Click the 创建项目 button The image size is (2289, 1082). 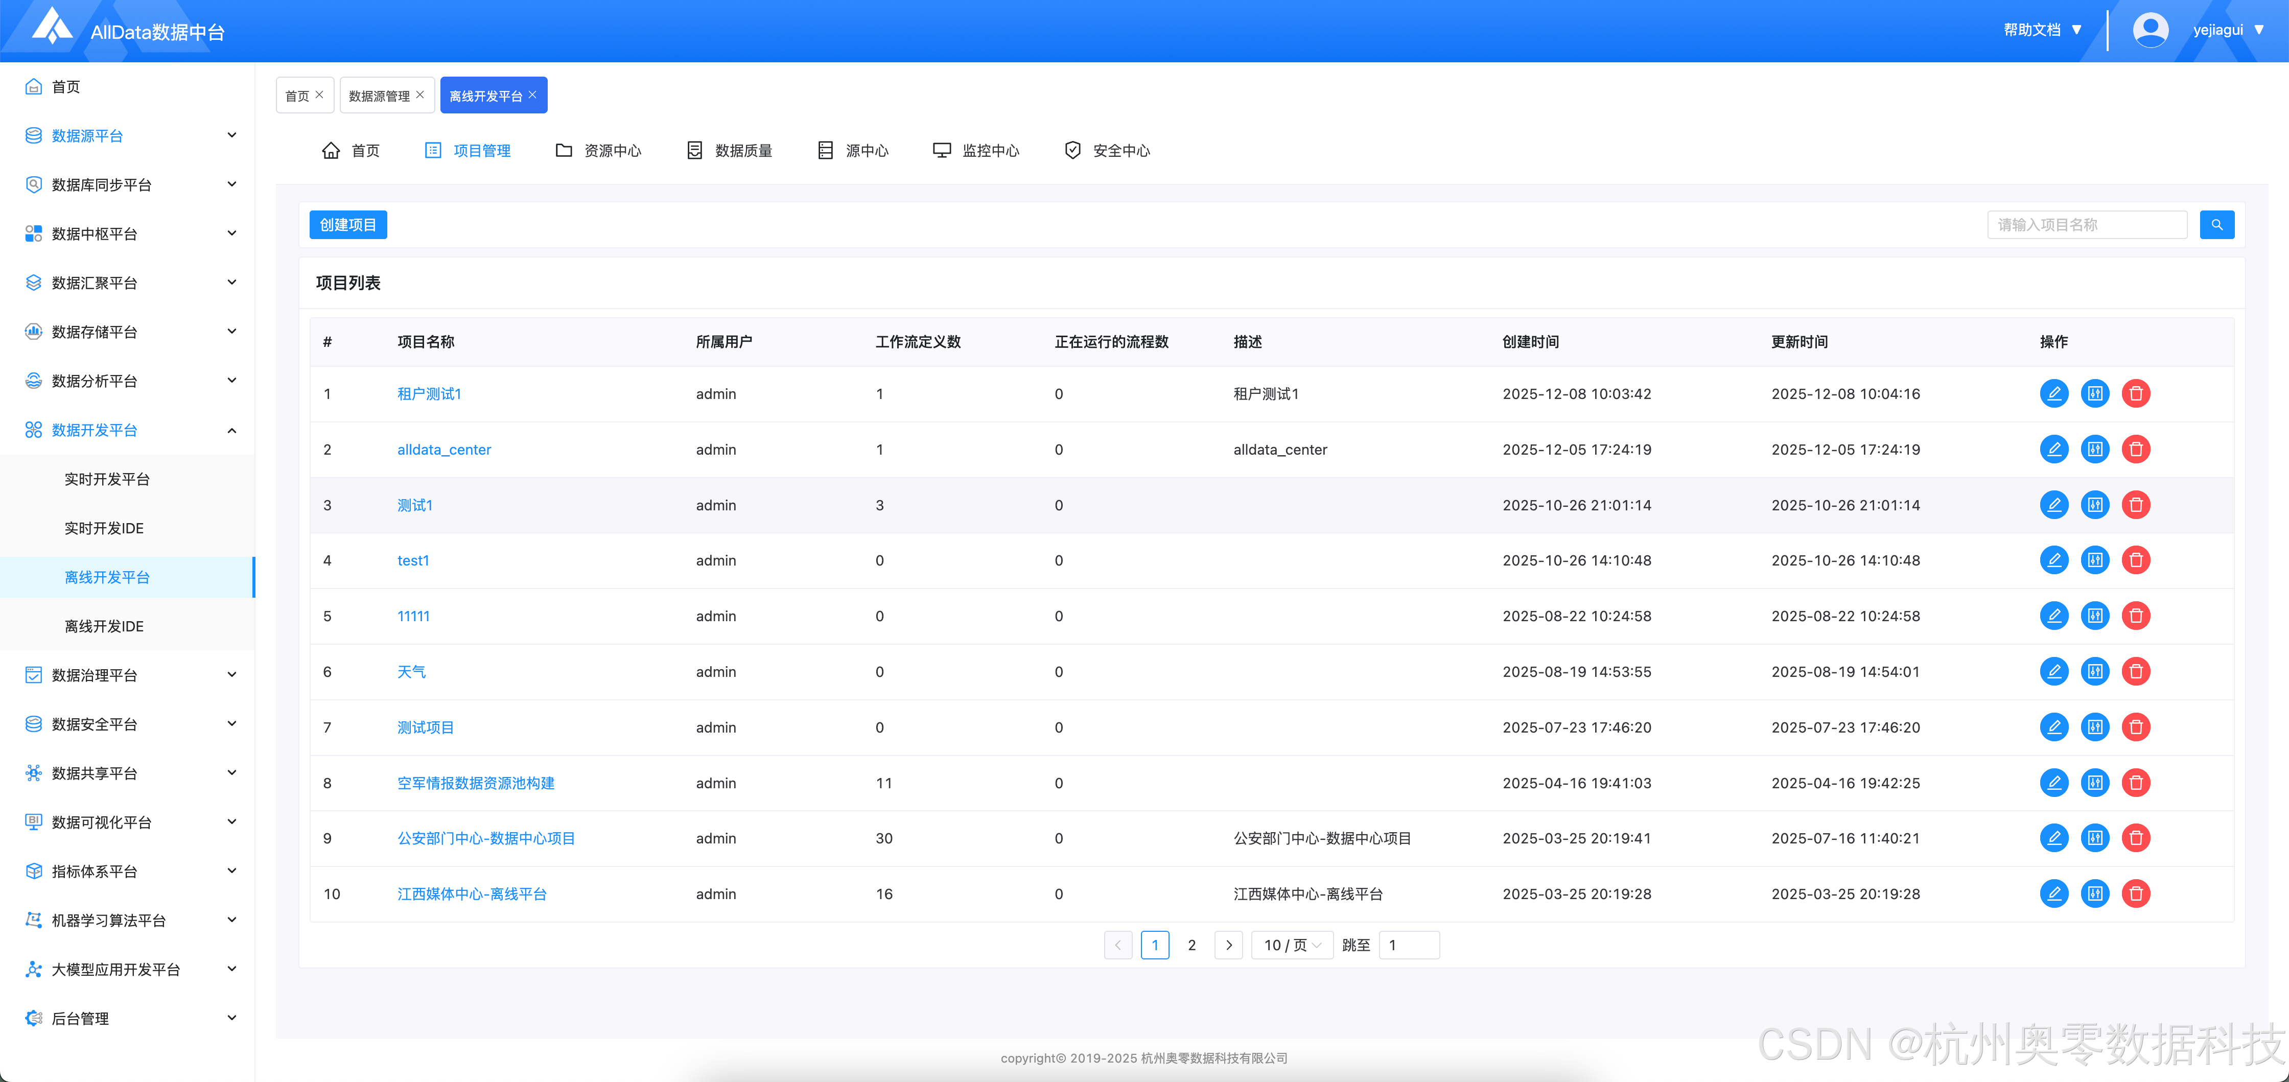347,225
